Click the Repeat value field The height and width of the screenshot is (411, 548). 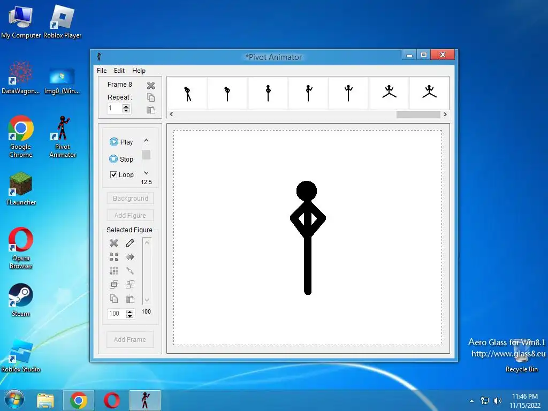[x=115, y=108]
